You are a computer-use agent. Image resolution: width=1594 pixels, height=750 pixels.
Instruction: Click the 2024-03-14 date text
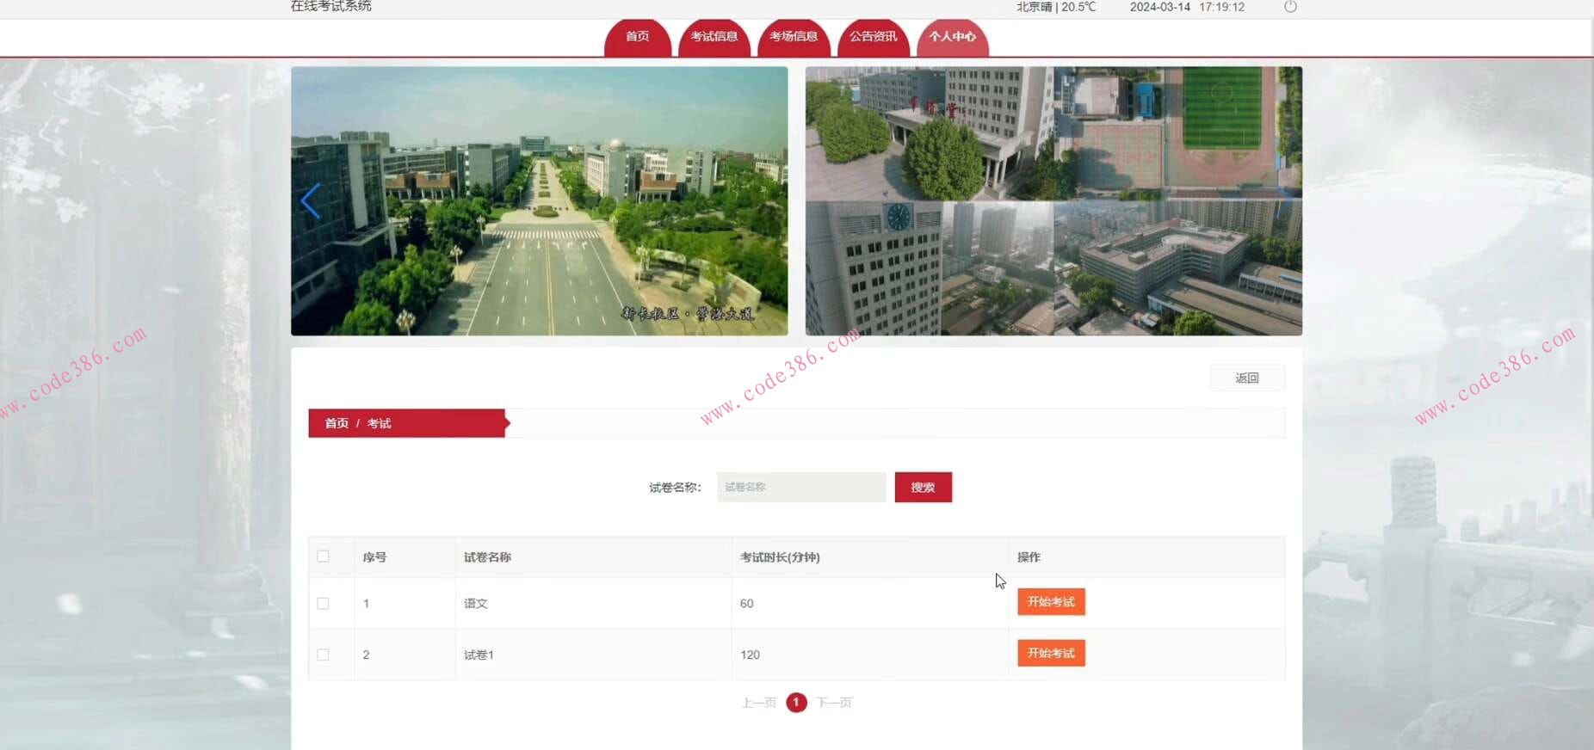click(x=1159, y=7)
